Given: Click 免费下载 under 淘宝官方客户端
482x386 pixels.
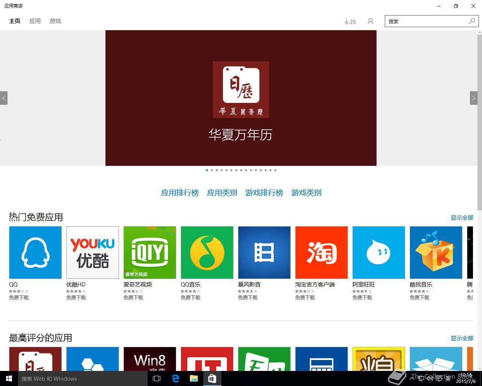Looking at the screenshot, I should coord(305,297).
